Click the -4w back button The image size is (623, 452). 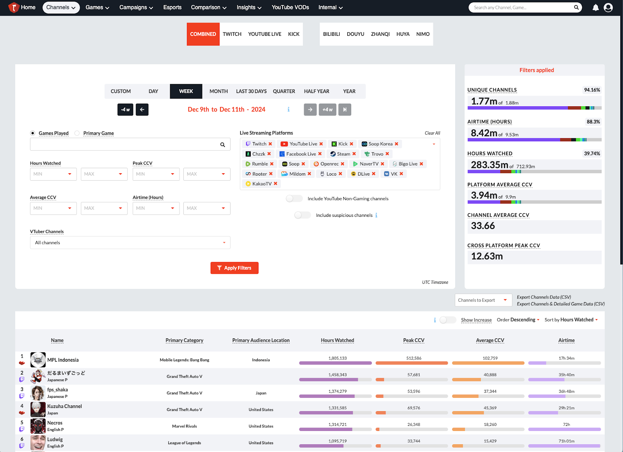point(125,110)
